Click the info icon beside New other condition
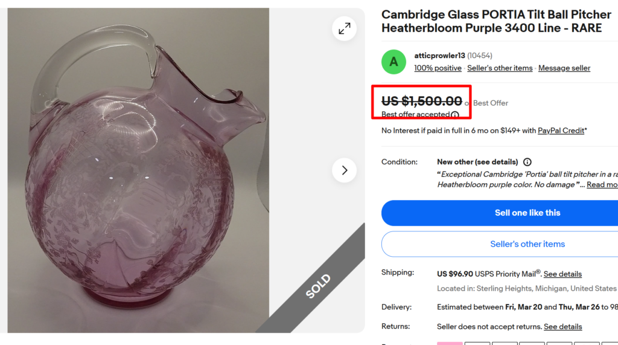This screenshot has height=345, width=618. tap(527, 162)
